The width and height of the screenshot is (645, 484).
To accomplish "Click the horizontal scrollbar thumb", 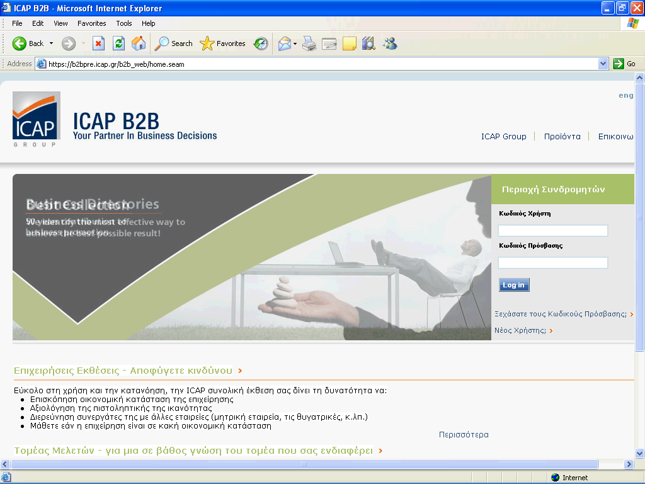I will [x=304, y=464].
